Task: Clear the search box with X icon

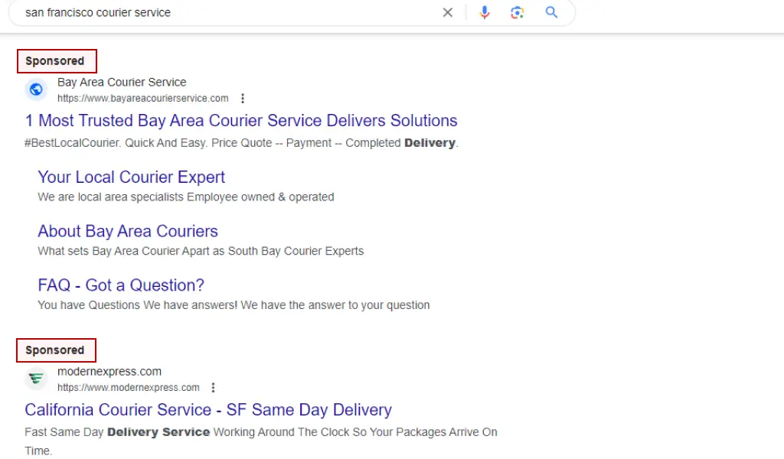Action: click(x=447, y=12)
